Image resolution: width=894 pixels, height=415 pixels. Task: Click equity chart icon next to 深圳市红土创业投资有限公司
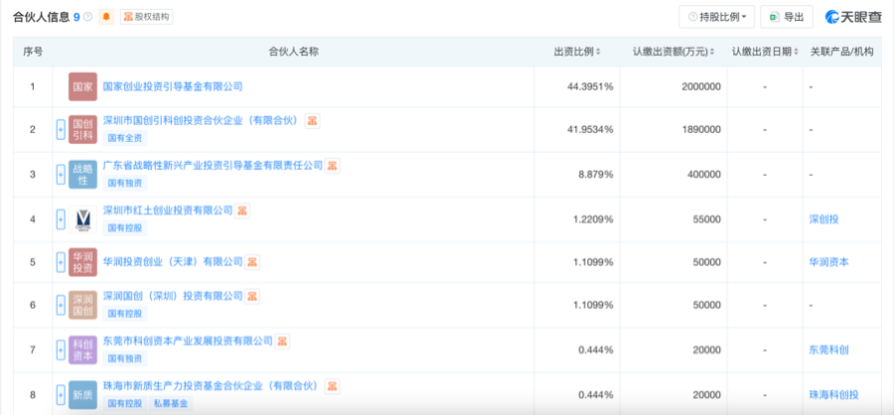pos(242,210)
